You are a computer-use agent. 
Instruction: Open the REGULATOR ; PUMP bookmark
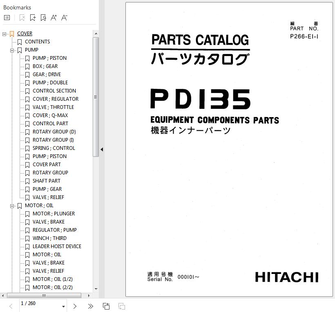55,230
